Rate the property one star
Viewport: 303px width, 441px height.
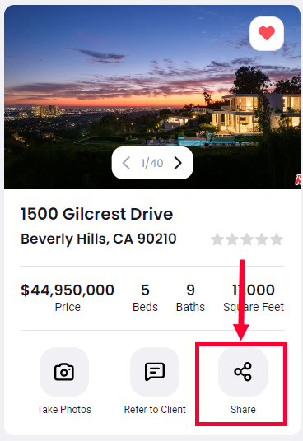pyautogui.click(x=217, y=239)
